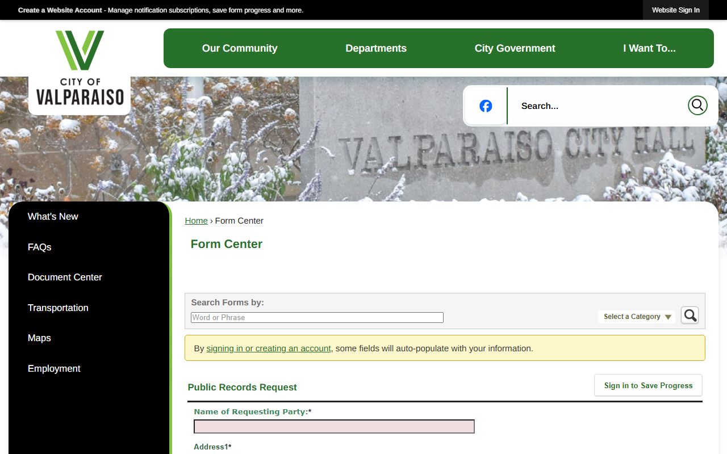Open Maps sidebar link
The image size is (727, 454).
pyautogui.click(x=39, y=338)
